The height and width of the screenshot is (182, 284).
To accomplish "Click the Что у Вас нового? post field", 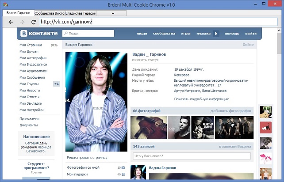I will click(192, 156).
